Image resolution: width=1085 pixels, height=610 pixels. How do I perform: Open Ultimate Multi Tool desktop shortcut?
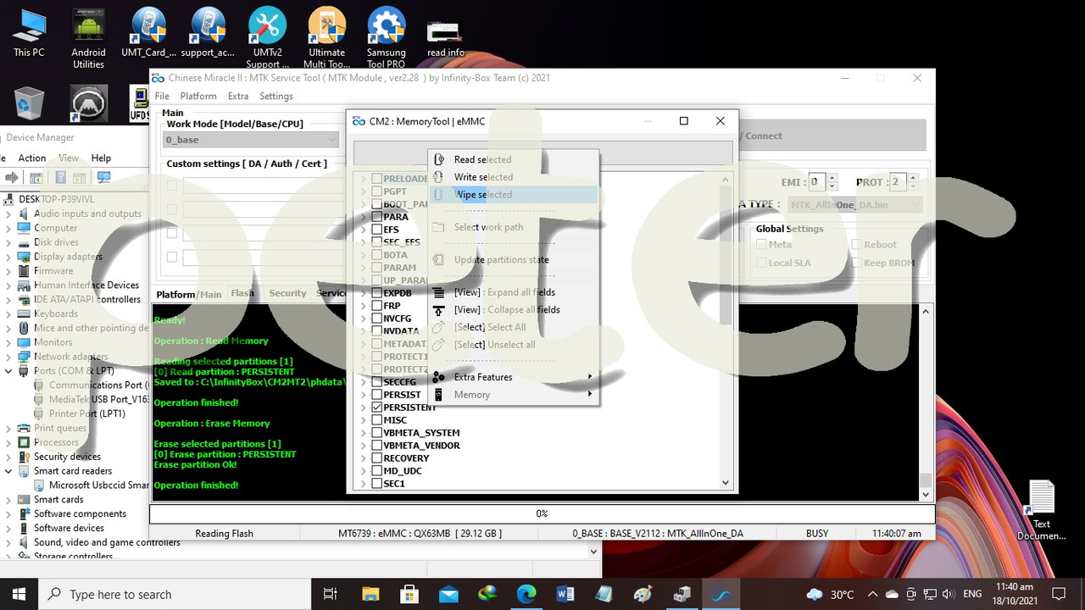(x=326, y=39)
